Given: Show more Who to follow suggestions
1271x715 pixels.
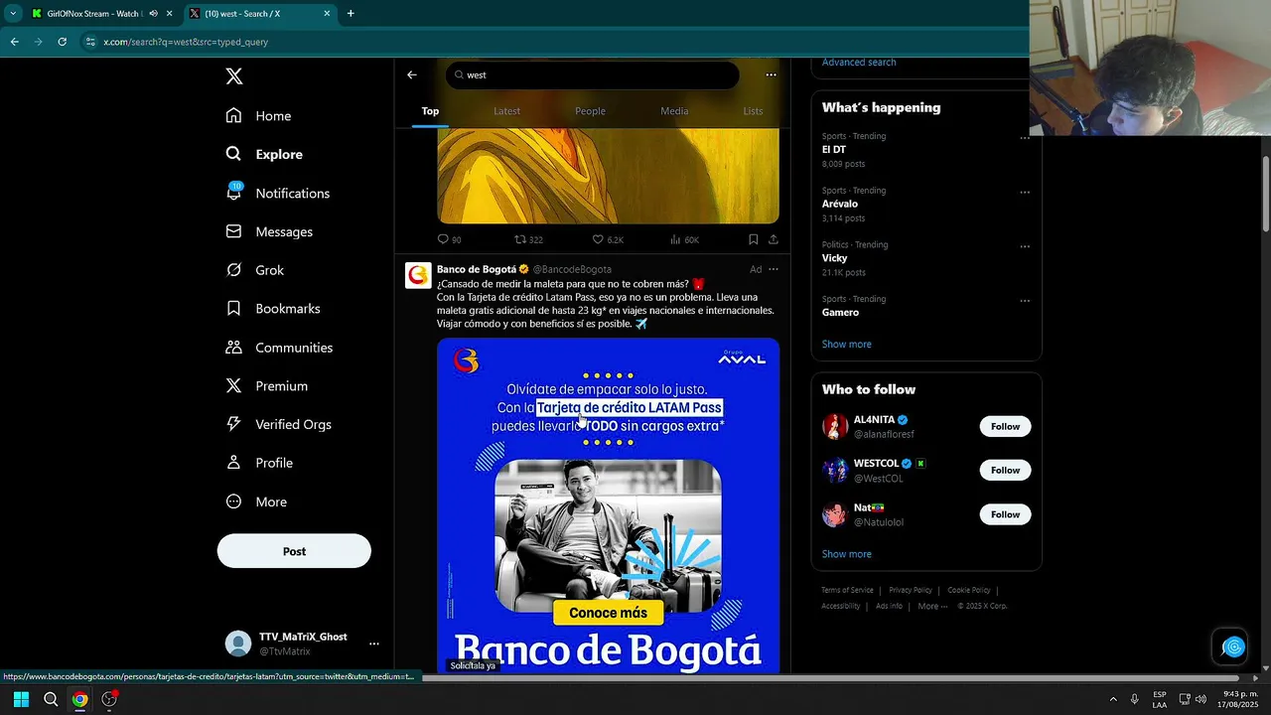Looking at the screenshot, I should pyautogui.click(x=846, y=554).
